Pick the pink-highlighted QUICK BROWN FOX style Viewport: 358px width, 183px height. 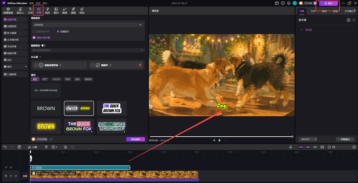click(x=79, y=126)
